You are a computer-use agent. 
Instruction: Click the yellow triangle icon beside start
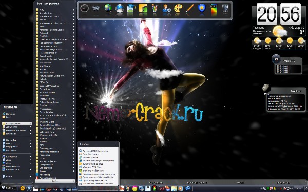(23, 188)
